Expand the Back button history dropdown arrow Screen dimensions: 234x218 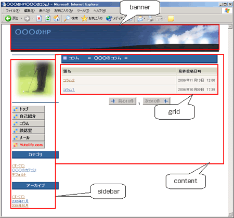point(21,18)
